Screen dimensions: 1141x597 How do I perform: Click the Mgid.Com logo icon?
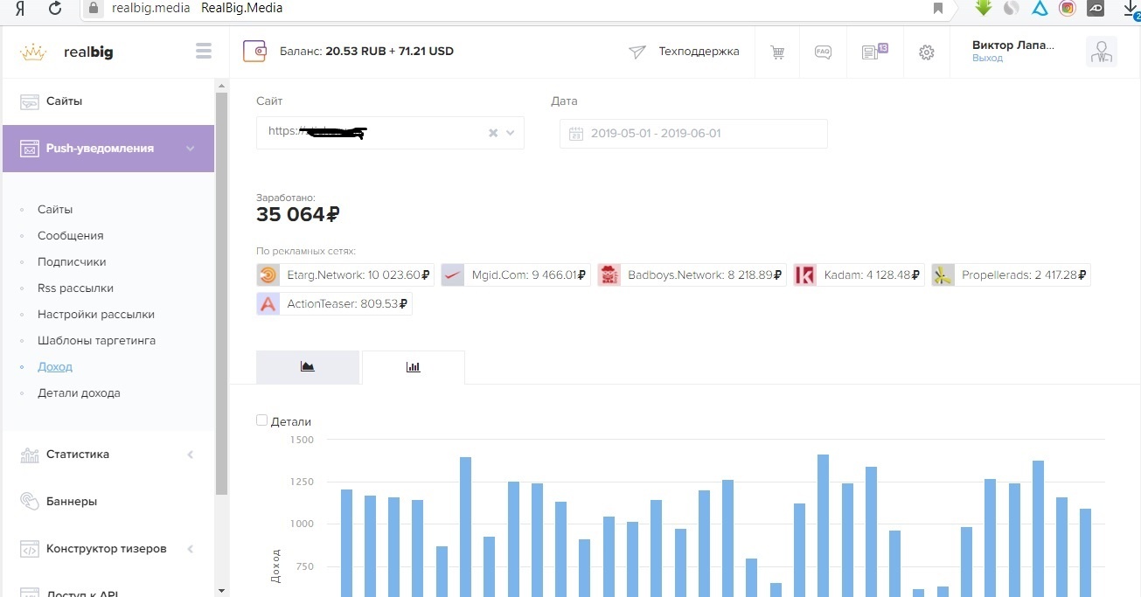(453, 275)
